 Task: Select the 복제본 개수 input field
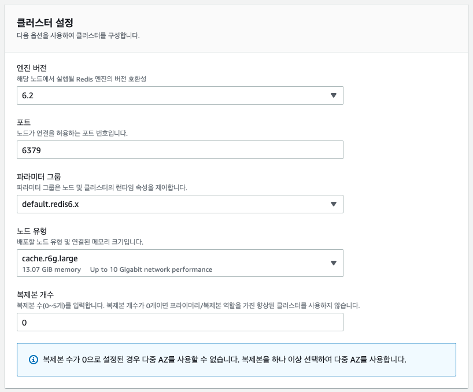pyautogui.click(x=180, y=322)
